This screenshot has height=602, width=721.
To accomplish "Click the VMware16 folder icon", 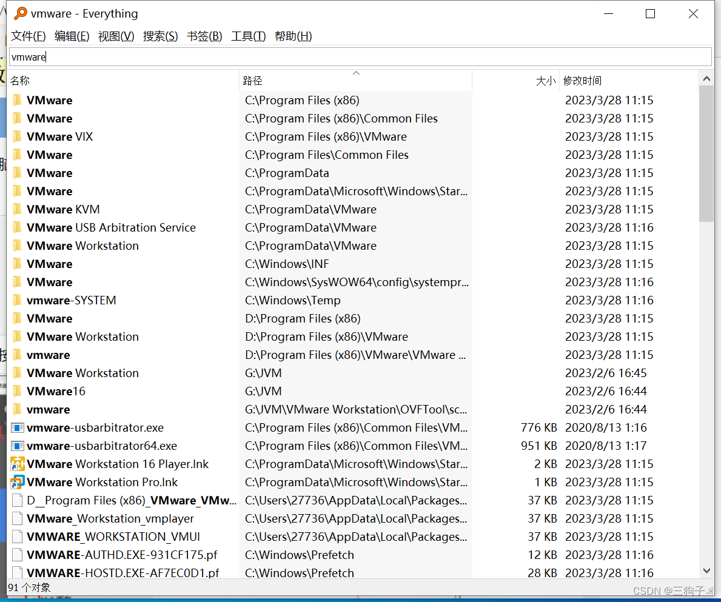I will click(x=18, y=391).
